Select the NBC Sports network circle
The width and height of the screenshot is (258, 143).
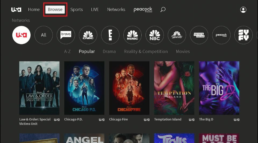point(177,35)
